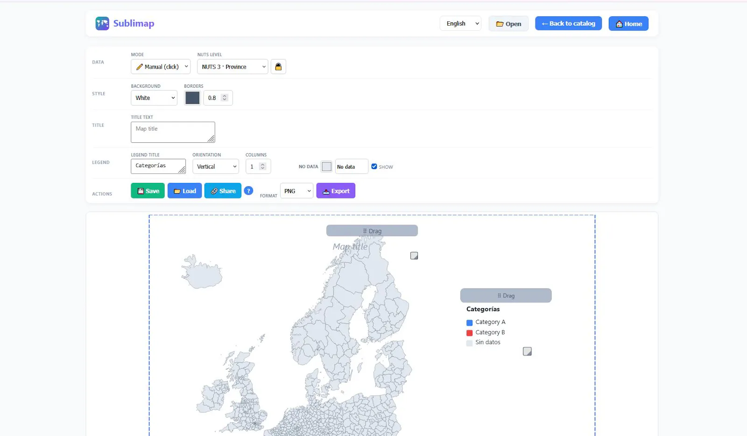Click the resize handle under the legend

527,352
